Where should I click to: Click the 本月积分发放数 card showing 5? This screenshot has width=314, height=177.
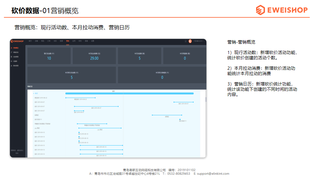(72, 75)
